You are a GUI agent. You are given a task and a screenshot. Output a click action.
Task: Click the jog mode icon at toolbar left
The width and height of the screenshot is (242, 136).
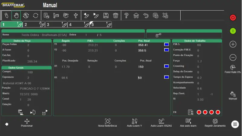pyautogui.click(x=6, y=15)
